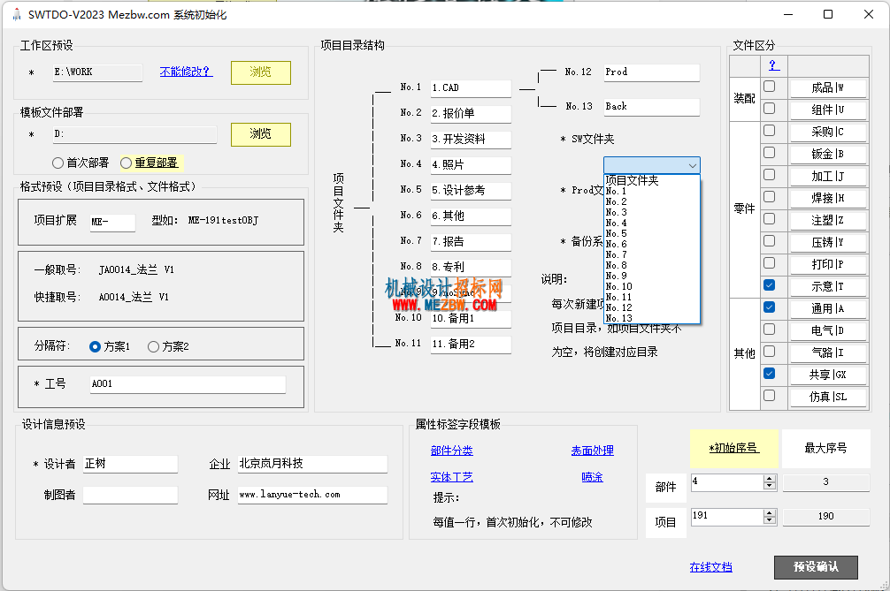Decrease the 项目 initial number stepper

tap(770, 520)
